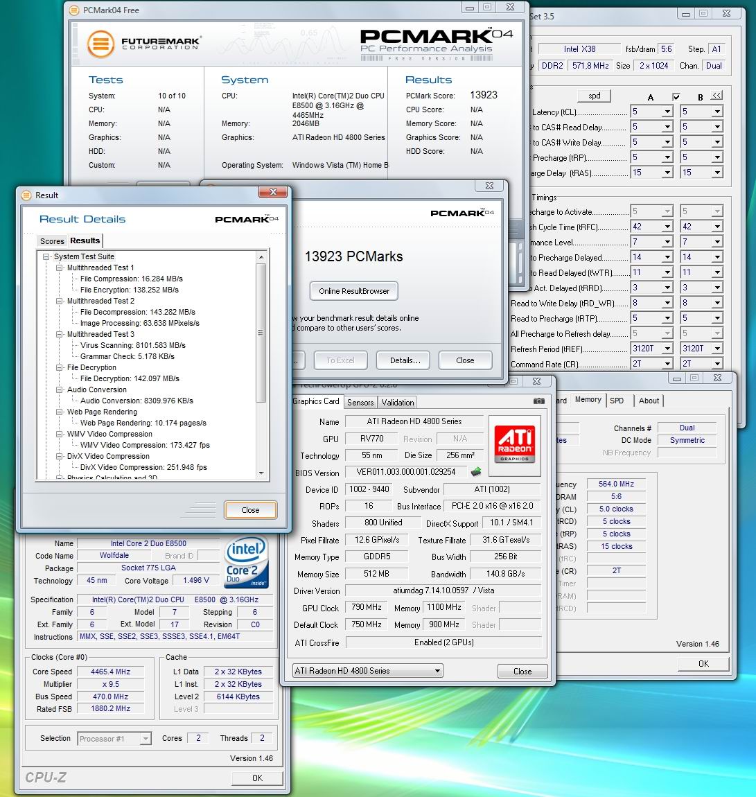Collapse the Multithreaded Test 2 node

coord(60,301)
